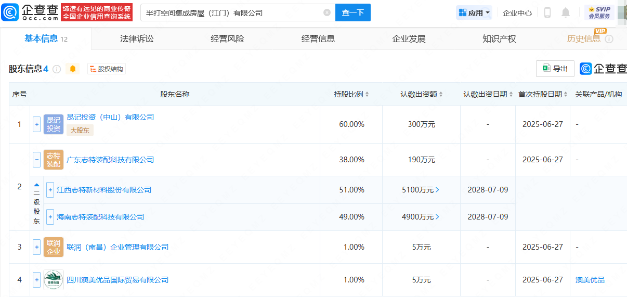Open 股权结构 view
Viewport: 627px width, 297px height.
point(107,69)
